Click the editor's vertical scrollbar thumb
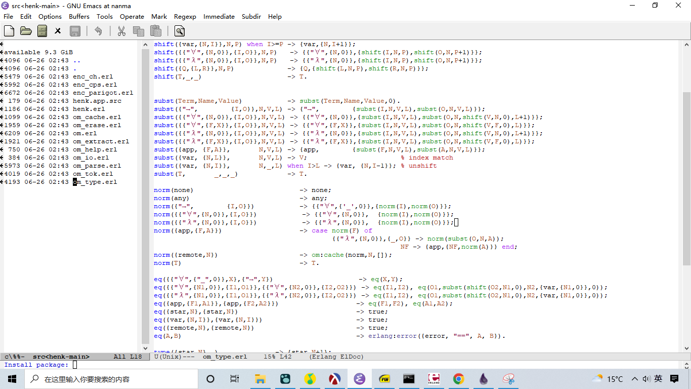This screenshot has width=691, height=389. click(x=686, y=177)
